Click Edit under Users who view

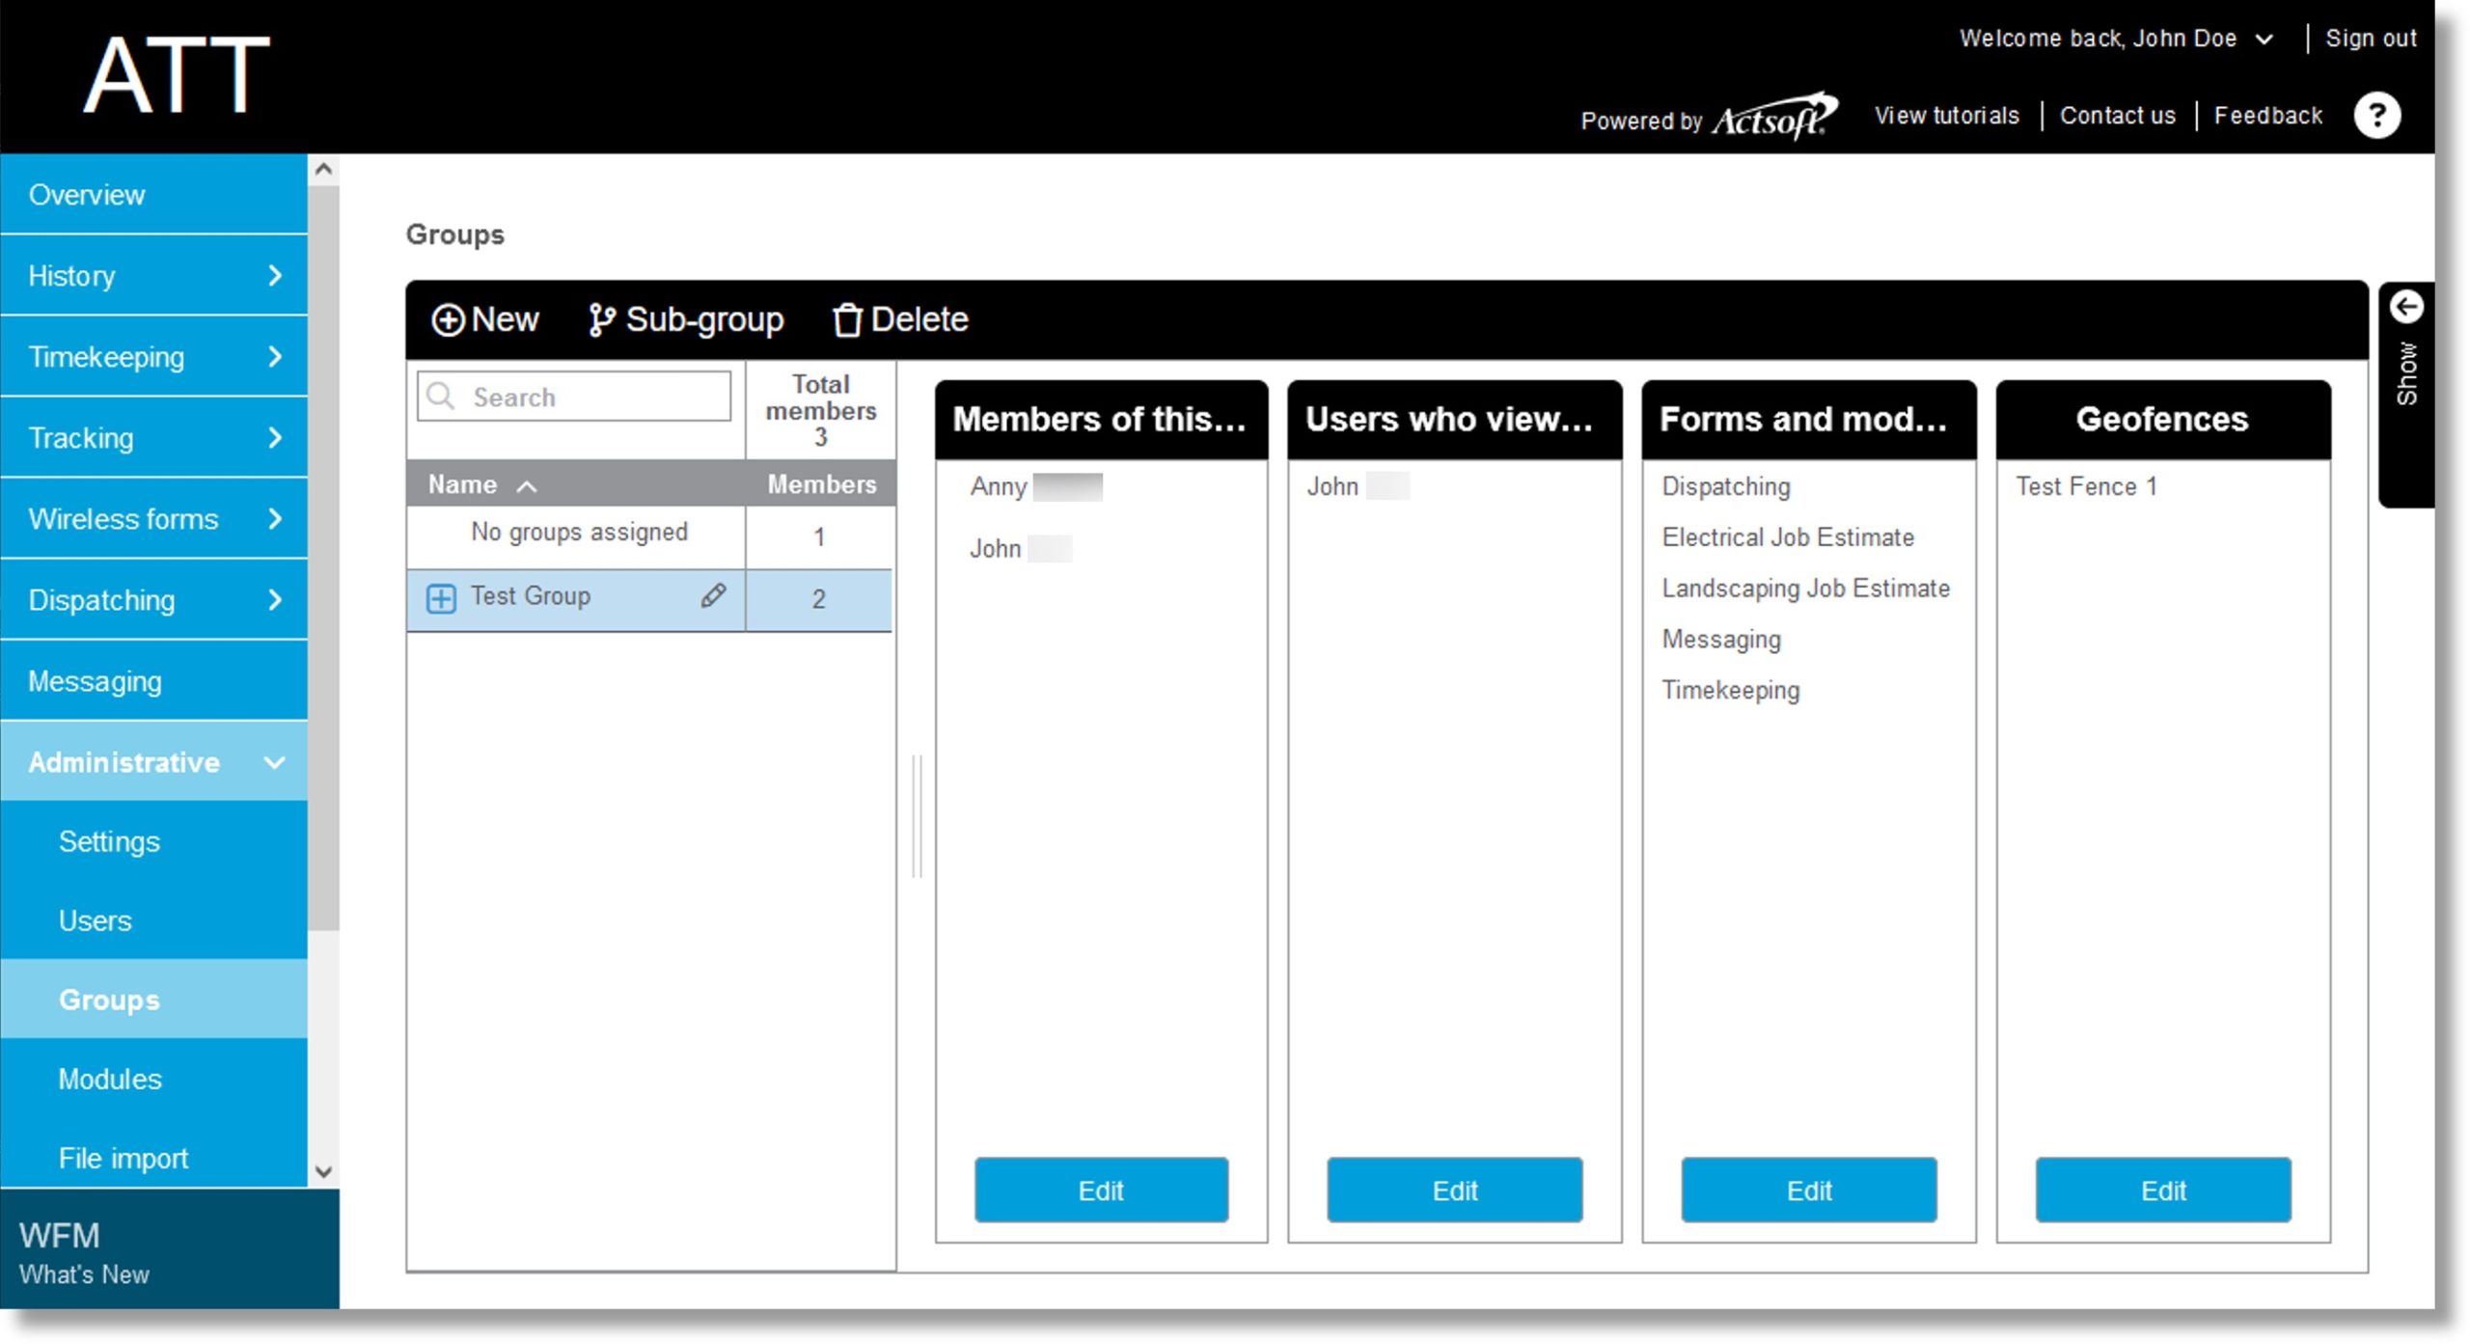click(x=1455, y=1191)
